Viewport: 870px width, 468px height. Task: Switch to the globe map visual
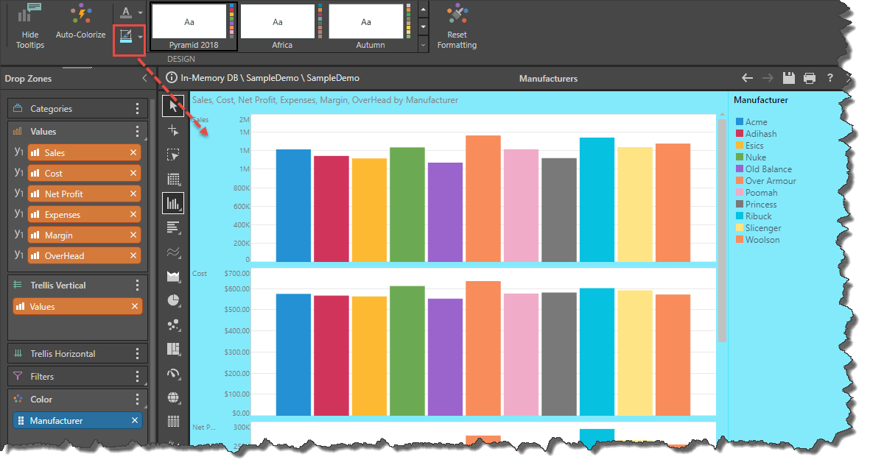(x=173, y=397)
